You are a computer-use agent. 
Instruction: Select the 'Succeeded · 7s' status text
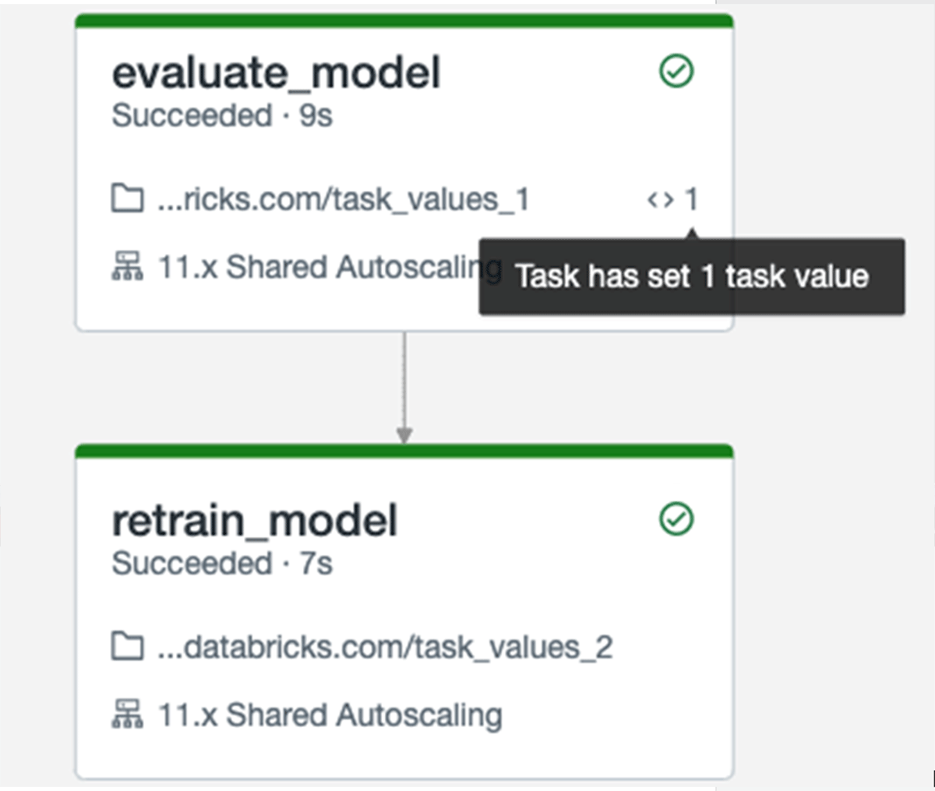click(222, 564)
